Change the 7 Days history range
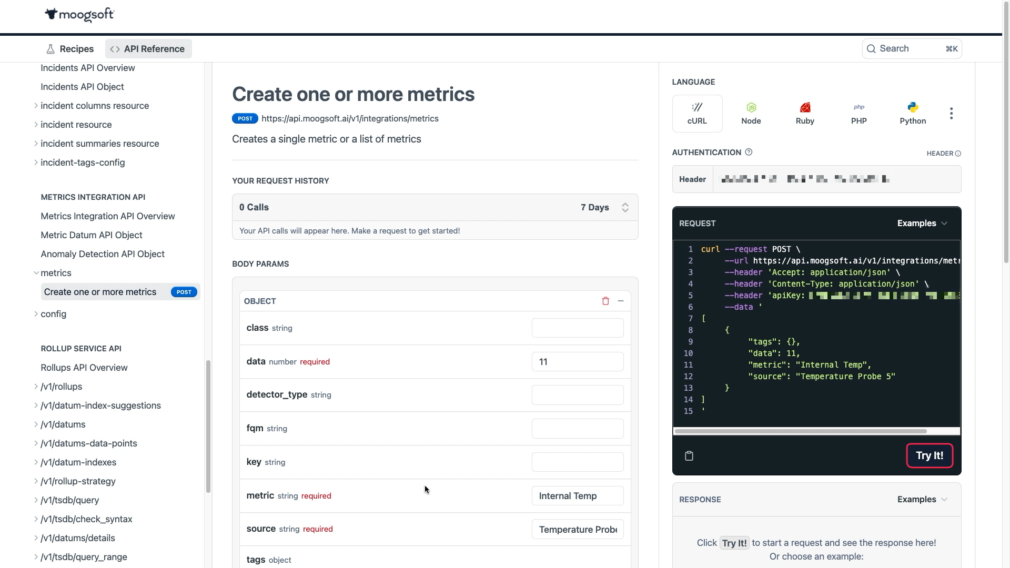This screenshot has width=1010, height=568. coord(604,208)
